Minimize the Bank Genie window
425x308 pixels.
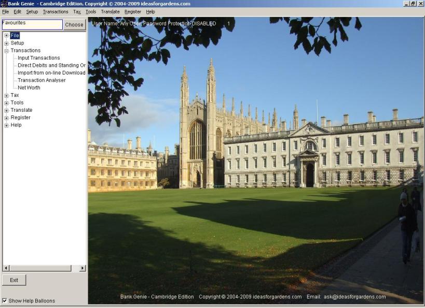tap(406, 4)
